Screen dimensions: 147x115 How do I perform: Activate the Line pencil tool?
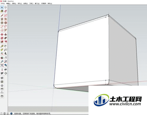pos(2,16)
